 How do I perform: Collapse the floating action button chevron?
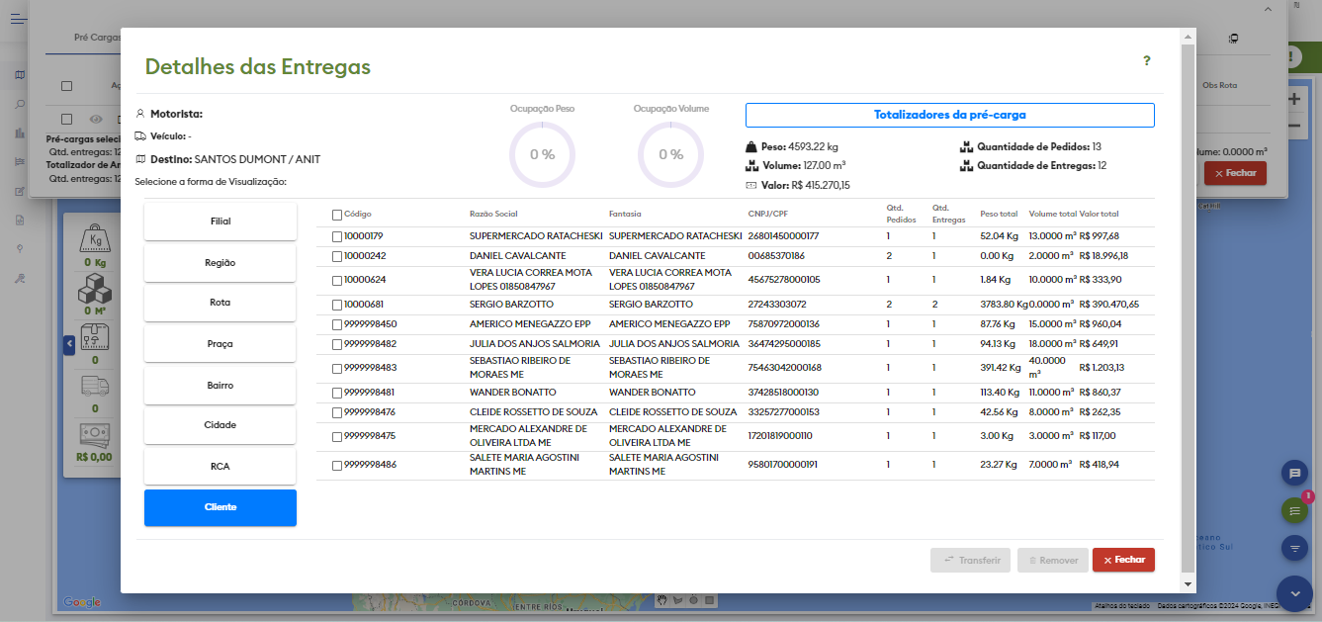(1293, 593)
